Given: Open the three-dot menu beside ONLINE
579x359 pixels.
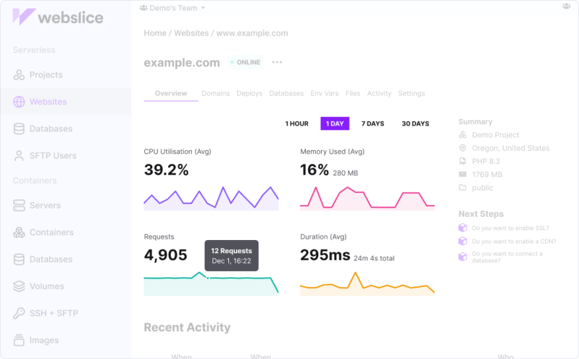Looking at the screenshot, I should pyautogui.click(x=277, y=63).
